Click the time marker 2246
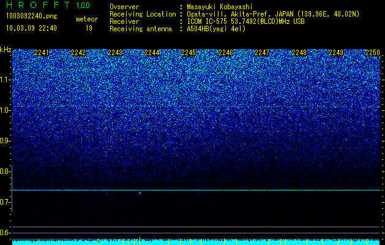This screenshot has height=245, width=385. click(226, 53)
